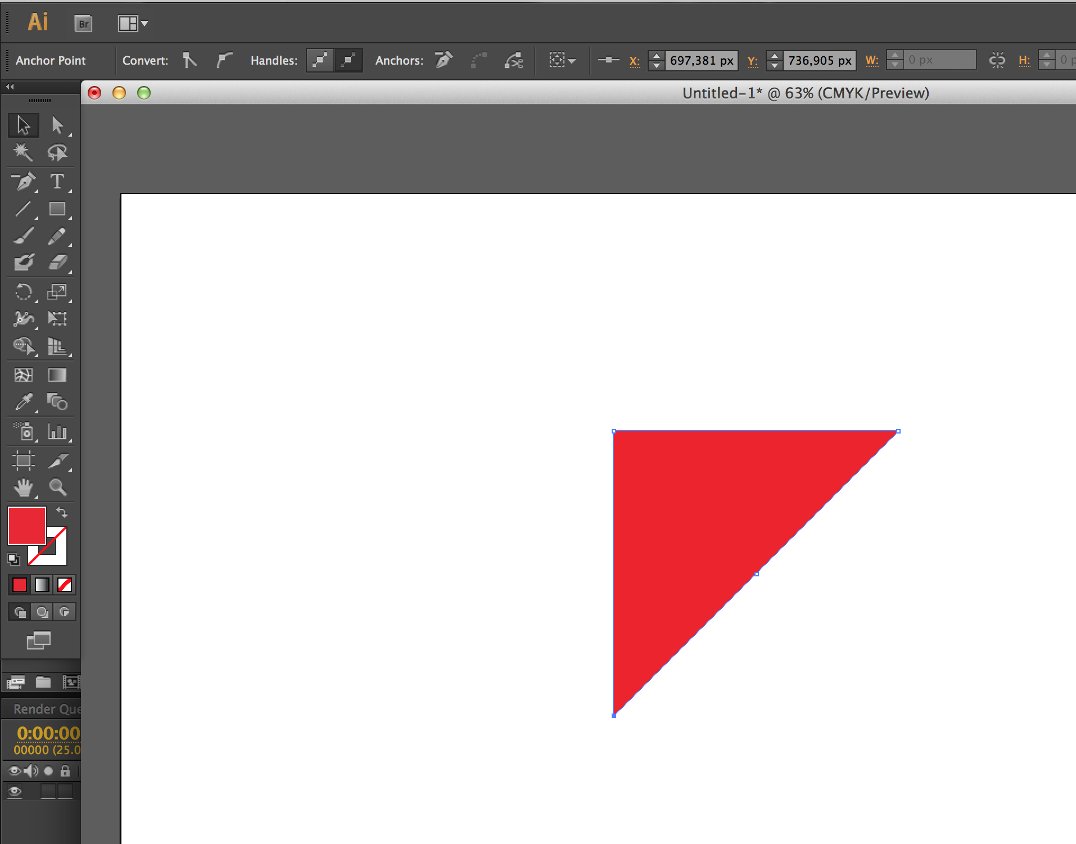This screenshot has height=844, width=1076.
Task: Select the Eyedropper tool
Action: [24, 402]
